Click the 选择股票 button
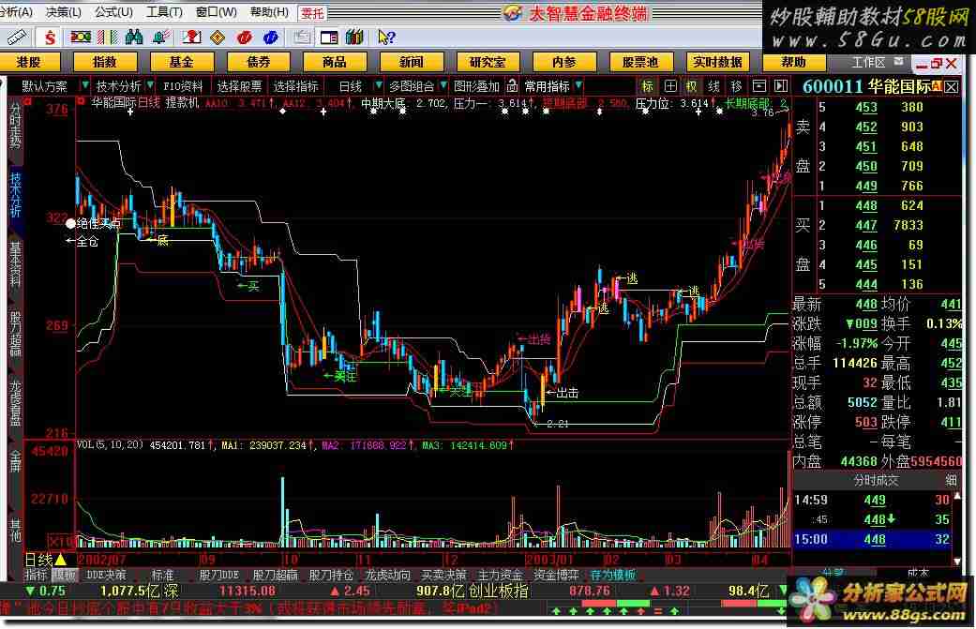Viewport: 976px width, 629px height. [239, 86]
